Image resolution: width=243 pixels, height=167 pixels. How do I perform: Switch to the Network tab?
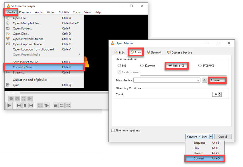tap(154, 52)
